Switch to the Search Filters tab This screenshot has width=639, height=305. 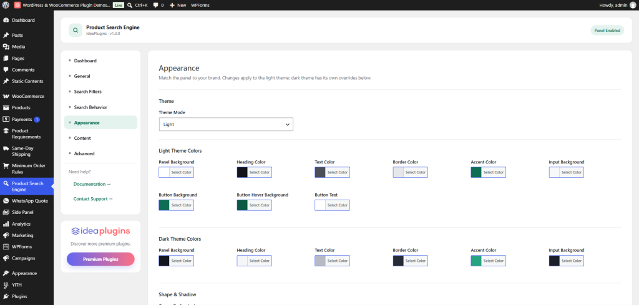pos(100,92)
